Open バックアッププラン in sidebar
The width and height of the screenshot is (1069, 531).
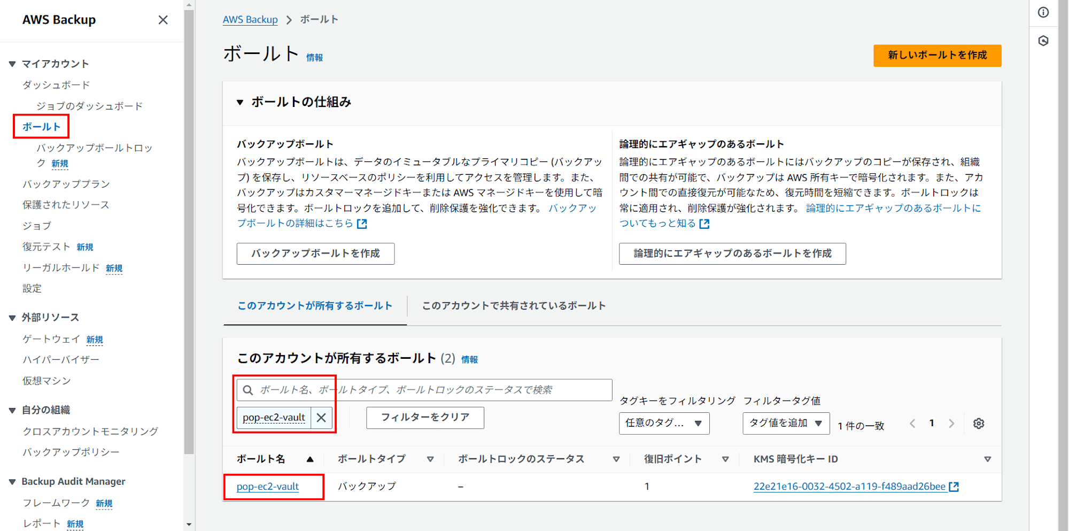66,184
